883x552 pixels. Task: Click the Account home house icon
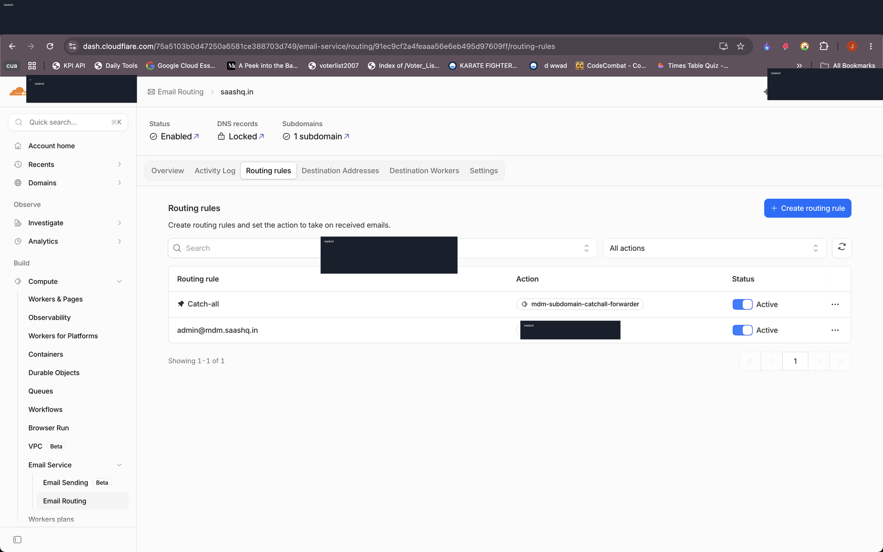click(x=18, y=146)
